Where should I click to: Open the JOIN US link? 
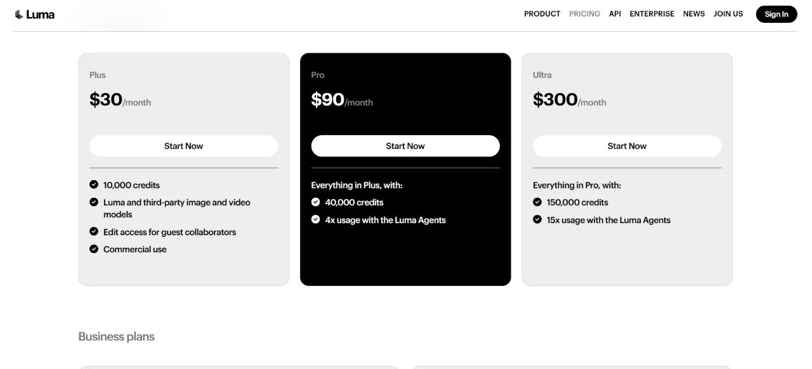[x=728, y=14]
